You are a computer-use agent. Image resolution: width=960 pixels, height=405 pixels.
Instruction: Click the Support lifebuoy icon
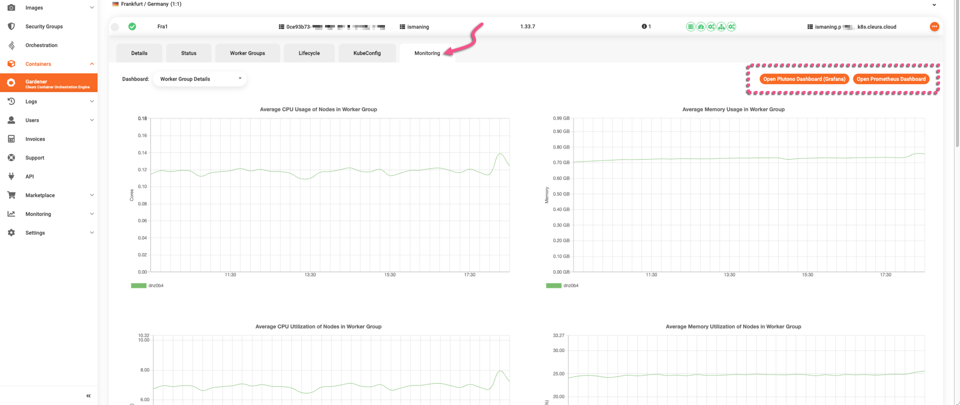point(11,157)
